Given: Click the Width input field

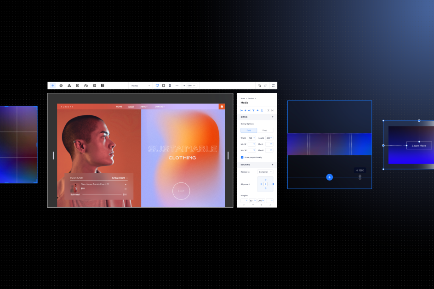Looking at the screenshot, I should [251, 138].
